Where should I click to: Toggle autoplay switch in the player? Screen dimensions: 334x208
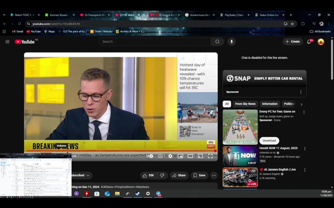coord(150,156)
